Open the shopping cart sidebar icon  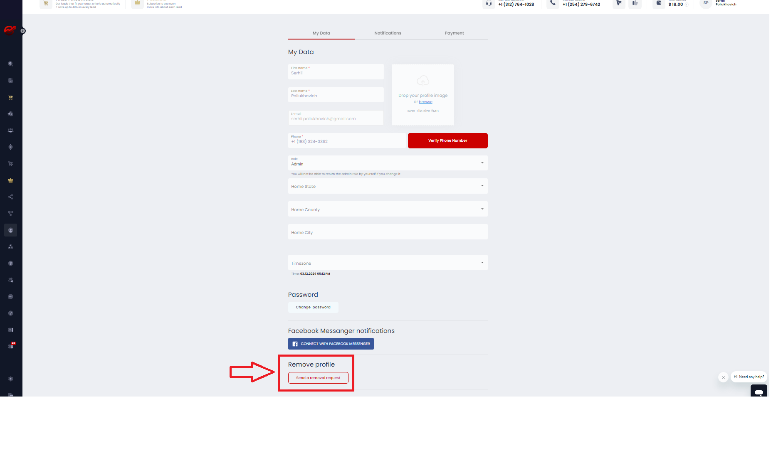11,97
